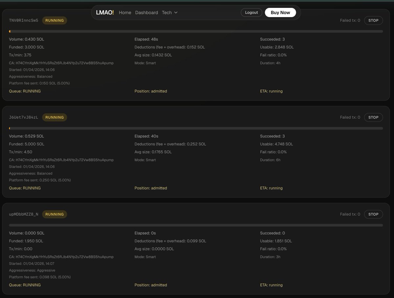The height and width of the screenshot is (298, 394).
Task: Click 'Duration: 6h' text
Action: (270, 160)
